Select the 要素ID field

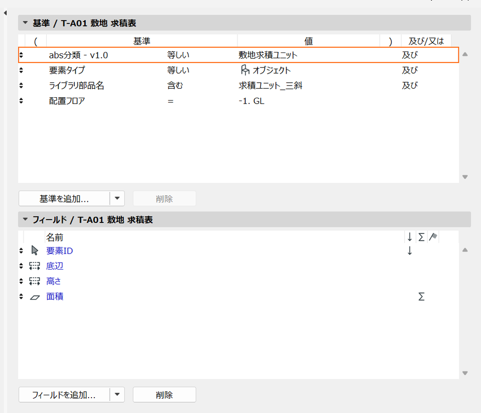tap(60, 251)
